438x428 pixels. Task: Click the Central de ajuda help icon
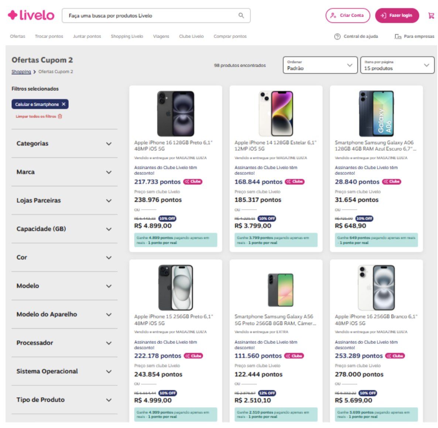(337, 37)
